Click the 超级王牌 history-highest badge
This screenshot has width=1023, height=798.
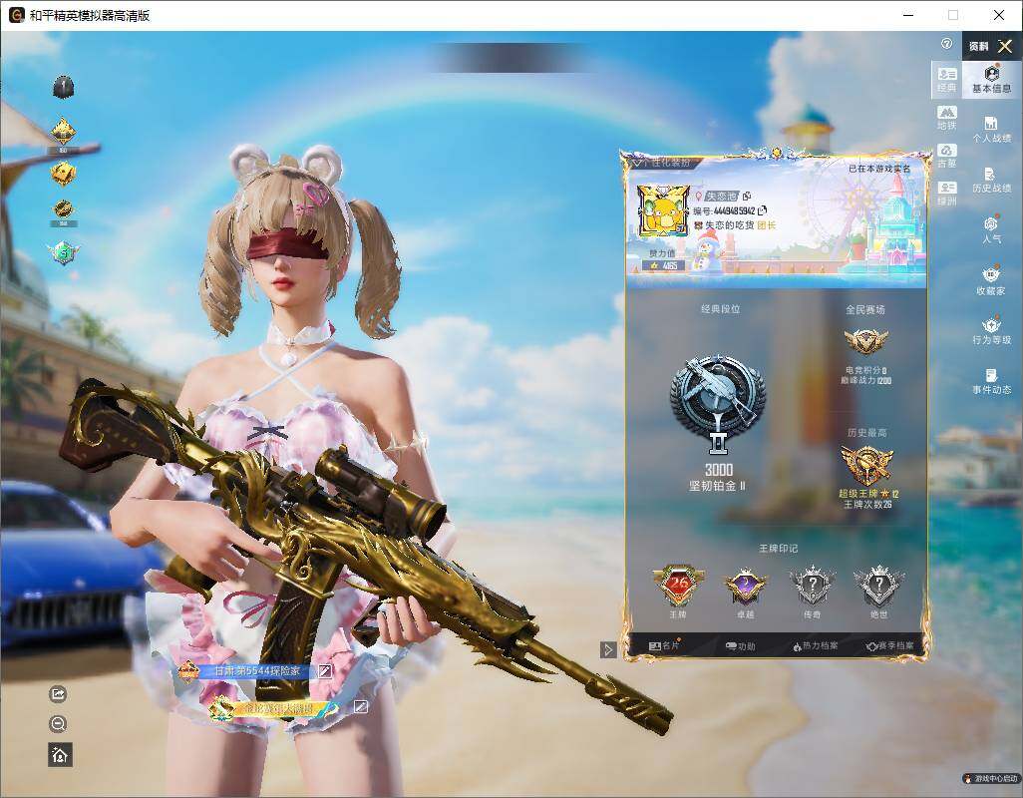click(866, 465)
